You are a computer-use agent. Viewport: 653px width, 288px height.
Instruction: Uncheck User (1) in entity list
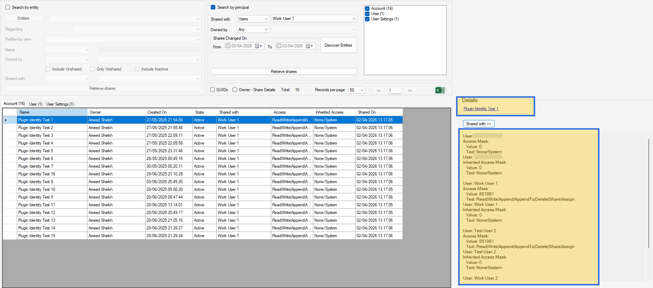[x=367, y=14]
